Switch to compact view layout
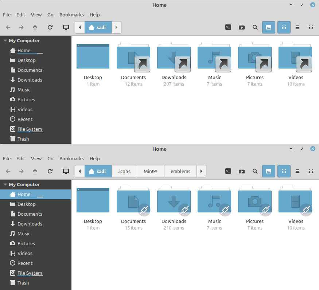319x290 pixels. (311, 27)
